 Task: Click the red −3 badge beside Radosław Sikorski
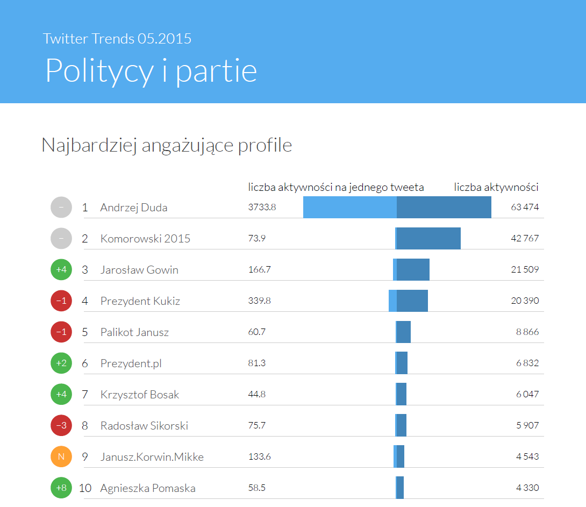(x=61, y=425)
